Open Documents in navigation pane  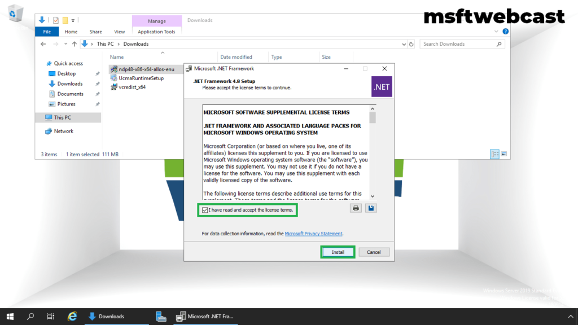click(x=70, y=94)
